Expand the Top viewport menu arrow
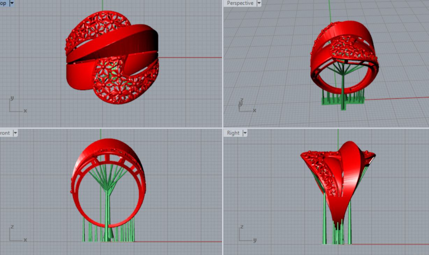Screen dimensions: 429x255 coord(12,3)
